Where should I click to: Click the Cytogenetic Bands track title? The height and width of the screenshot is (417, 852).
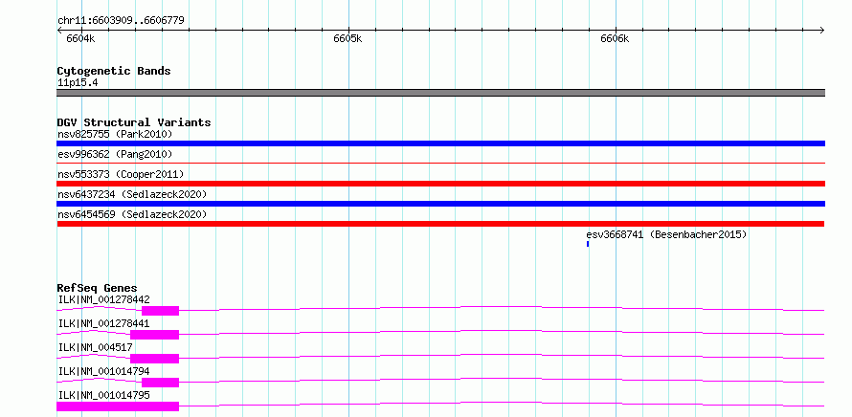click(114, 71)
